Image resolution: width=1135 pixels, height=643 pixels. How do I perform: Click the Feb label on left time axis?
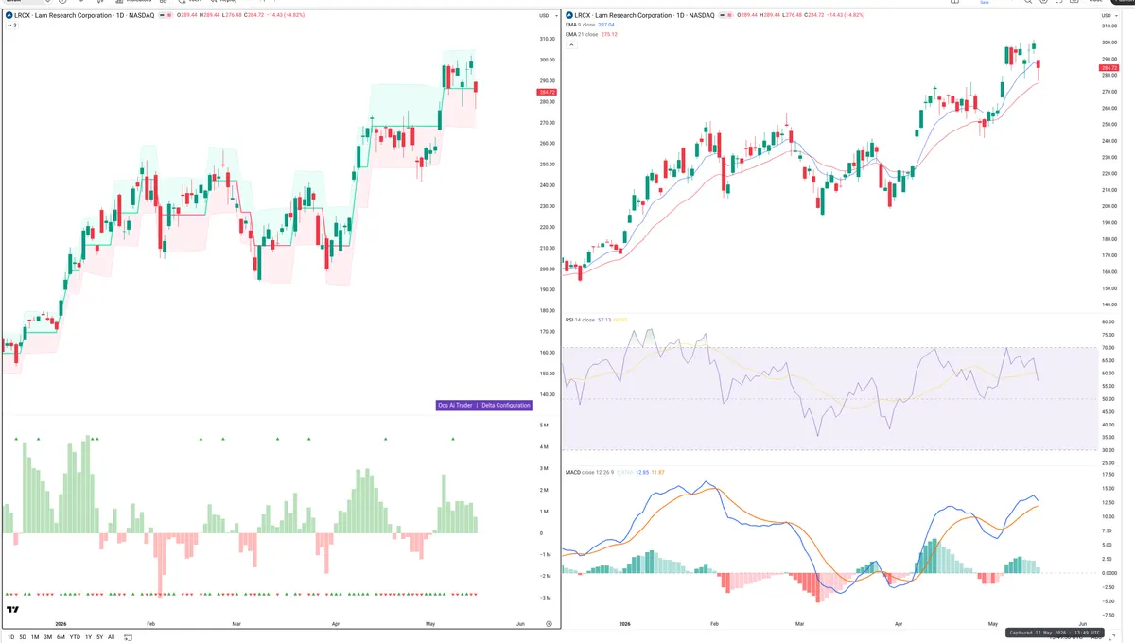pos(150,624)
